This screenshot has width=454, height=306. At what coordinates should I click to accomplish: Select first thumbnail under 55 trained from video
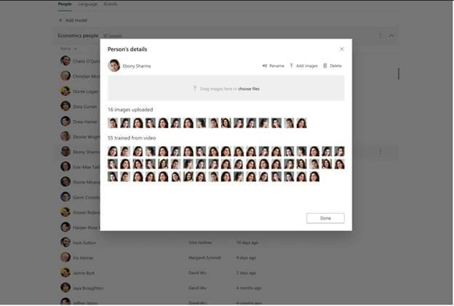pos(113,151)
